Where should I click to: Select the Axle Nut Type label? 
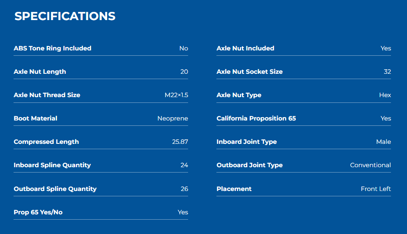click(239, 95)
